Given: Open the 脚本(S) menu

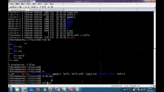Looking at the screenshot, I should coord(40,4).
